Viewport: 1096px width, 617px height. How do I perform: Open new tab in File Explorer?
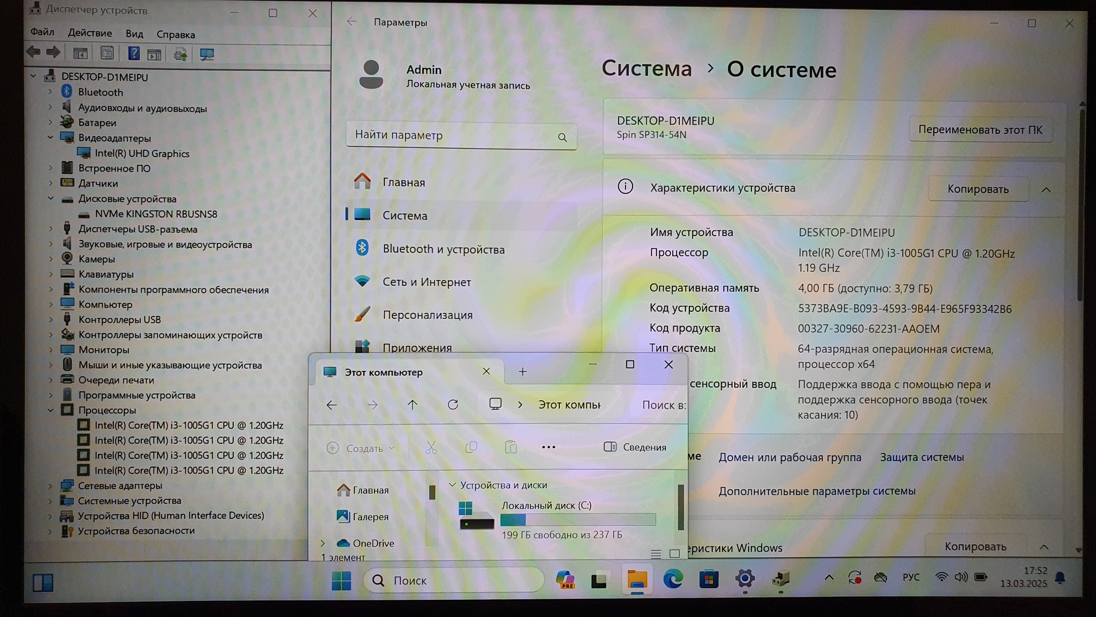[522, 372]
